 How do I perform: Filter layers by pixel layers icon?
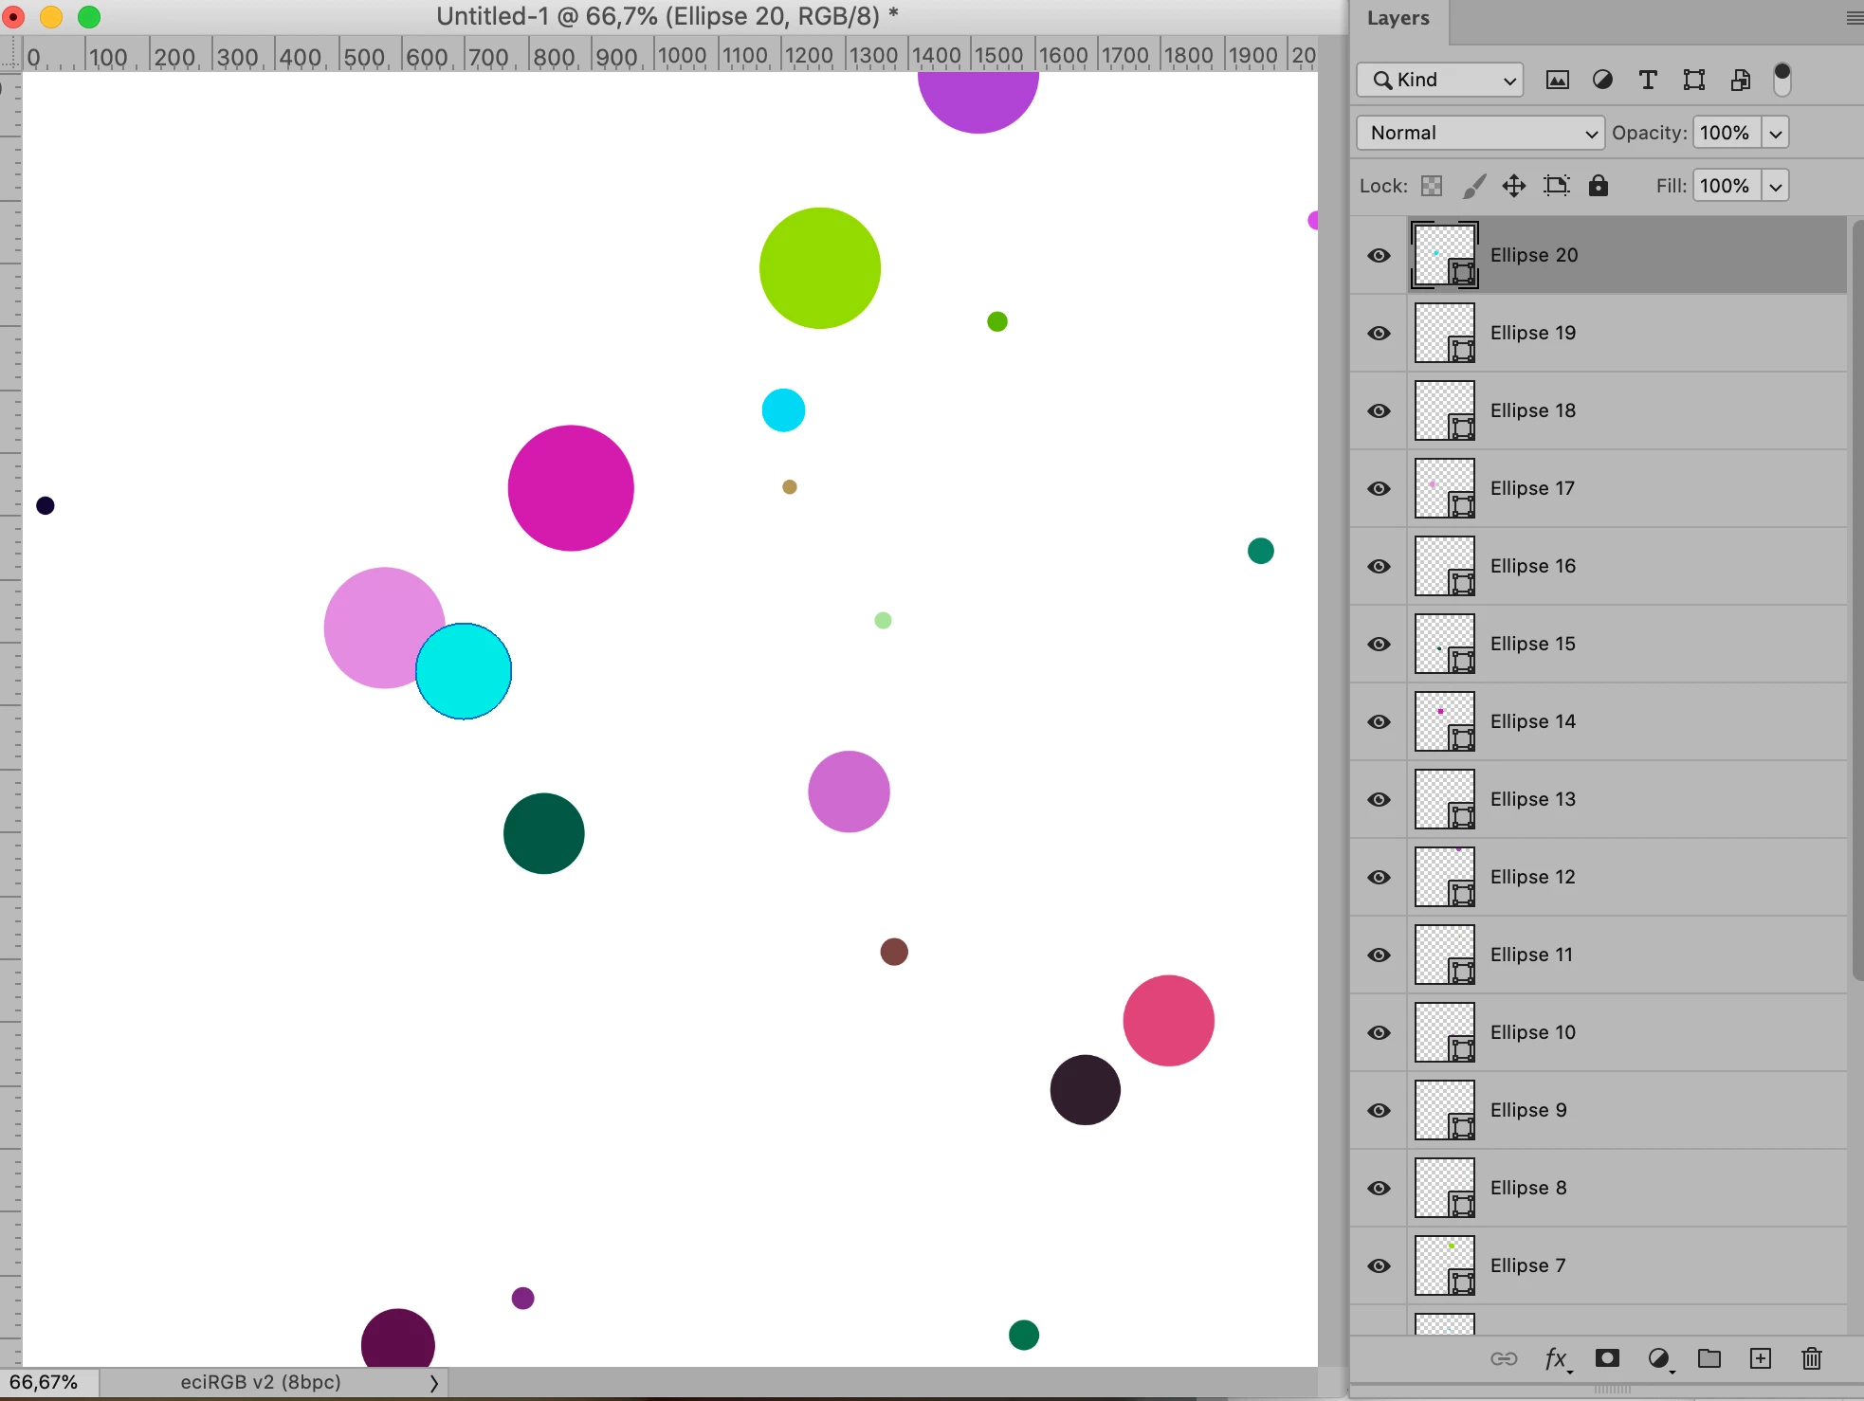point(1557,80)
